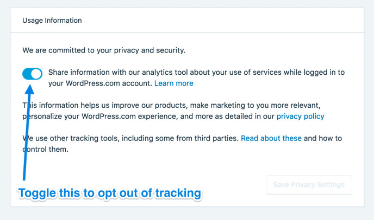This screenshot has width=374, height=220.
Task: Click "including some from third parties" text
Action: 185,138
